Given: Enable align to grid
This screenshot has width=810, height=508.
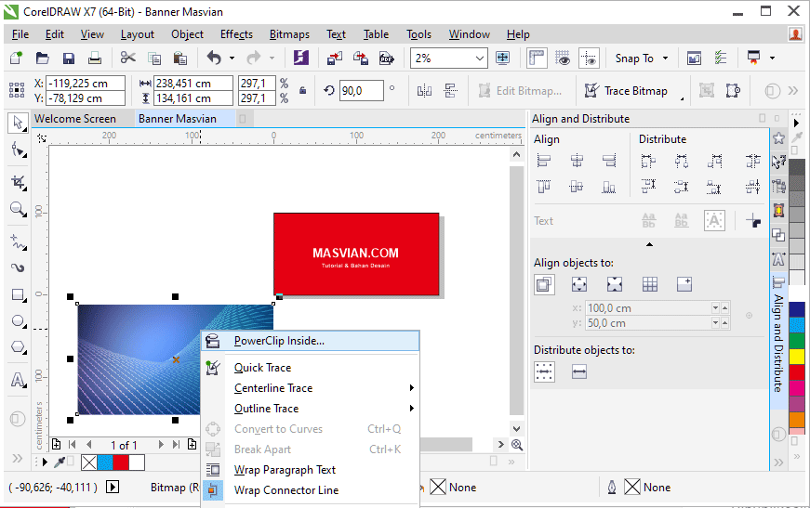Looking at the screenshot, I should 650,285.
